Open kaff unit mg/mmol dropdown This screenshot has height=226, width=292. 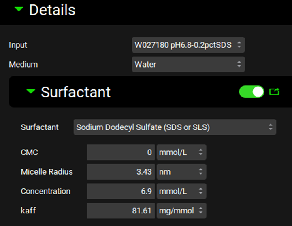point(181,211)
